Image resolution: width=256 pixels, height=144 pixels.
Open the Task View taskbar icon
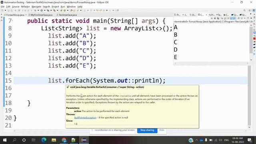(x=34, y=140)
